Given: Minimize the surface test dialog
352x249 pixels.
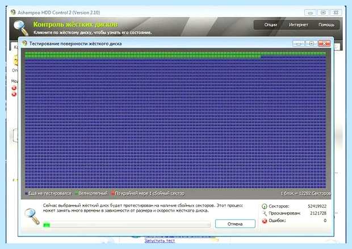Looking at the screenshot, I should tap(299, 44).
